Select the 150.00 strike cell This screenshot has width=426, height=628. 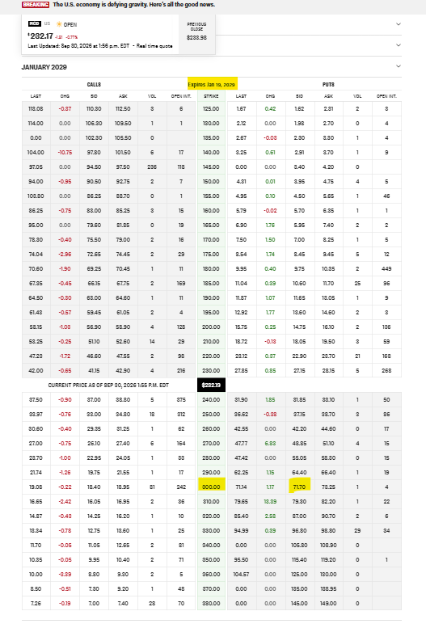click(x=211, y=181)
